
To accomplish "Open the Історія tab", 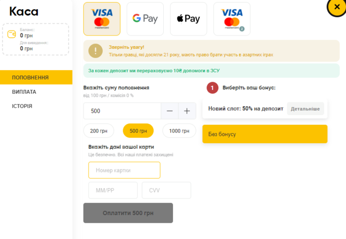I will click(x=22, y=106).
